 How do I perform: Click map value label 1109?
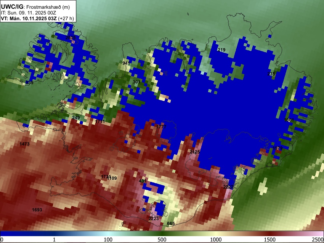112,178
